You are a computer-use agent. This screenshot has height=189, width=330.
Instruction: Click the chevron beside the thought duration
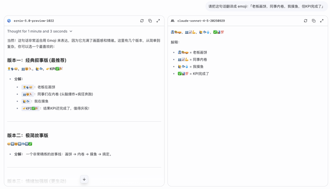(71, 31)
